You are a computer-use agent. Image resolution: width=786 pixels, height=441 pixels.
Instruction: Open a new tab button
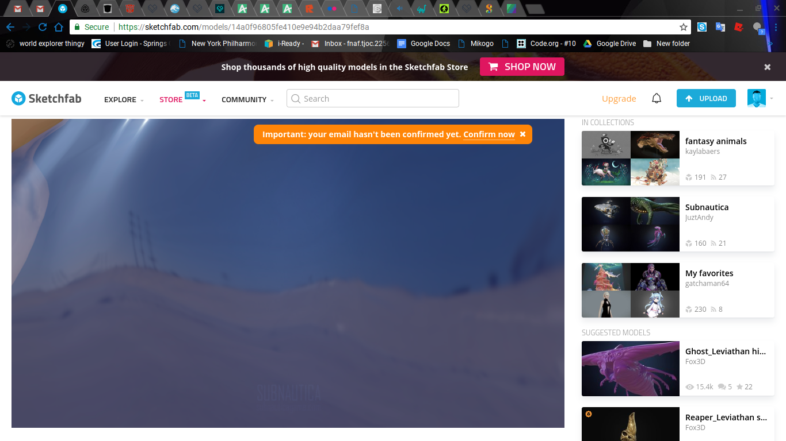coord(535,9)
